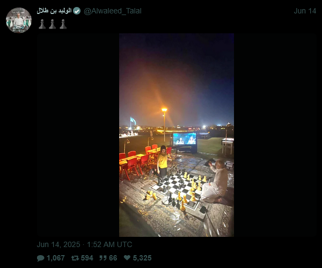The width and height of the screenshot is (322, 268).
Task: View the 1,067 replies count
Action: tap(56, 258)
